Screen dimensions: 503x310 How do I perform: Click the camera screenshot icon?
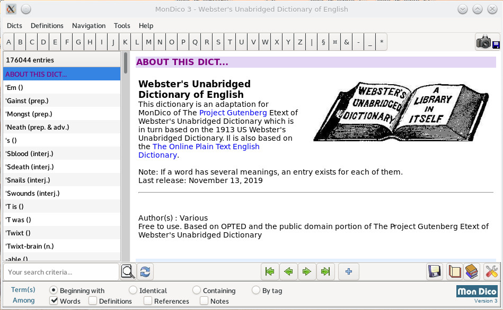[x=487, y=42]
